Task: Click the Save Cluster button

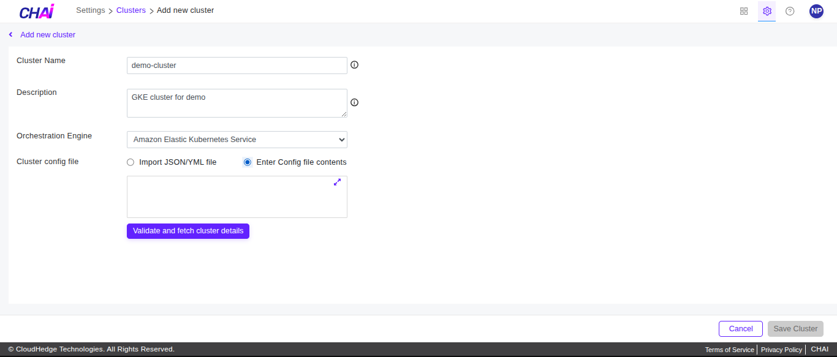Action: coord(795,329)
